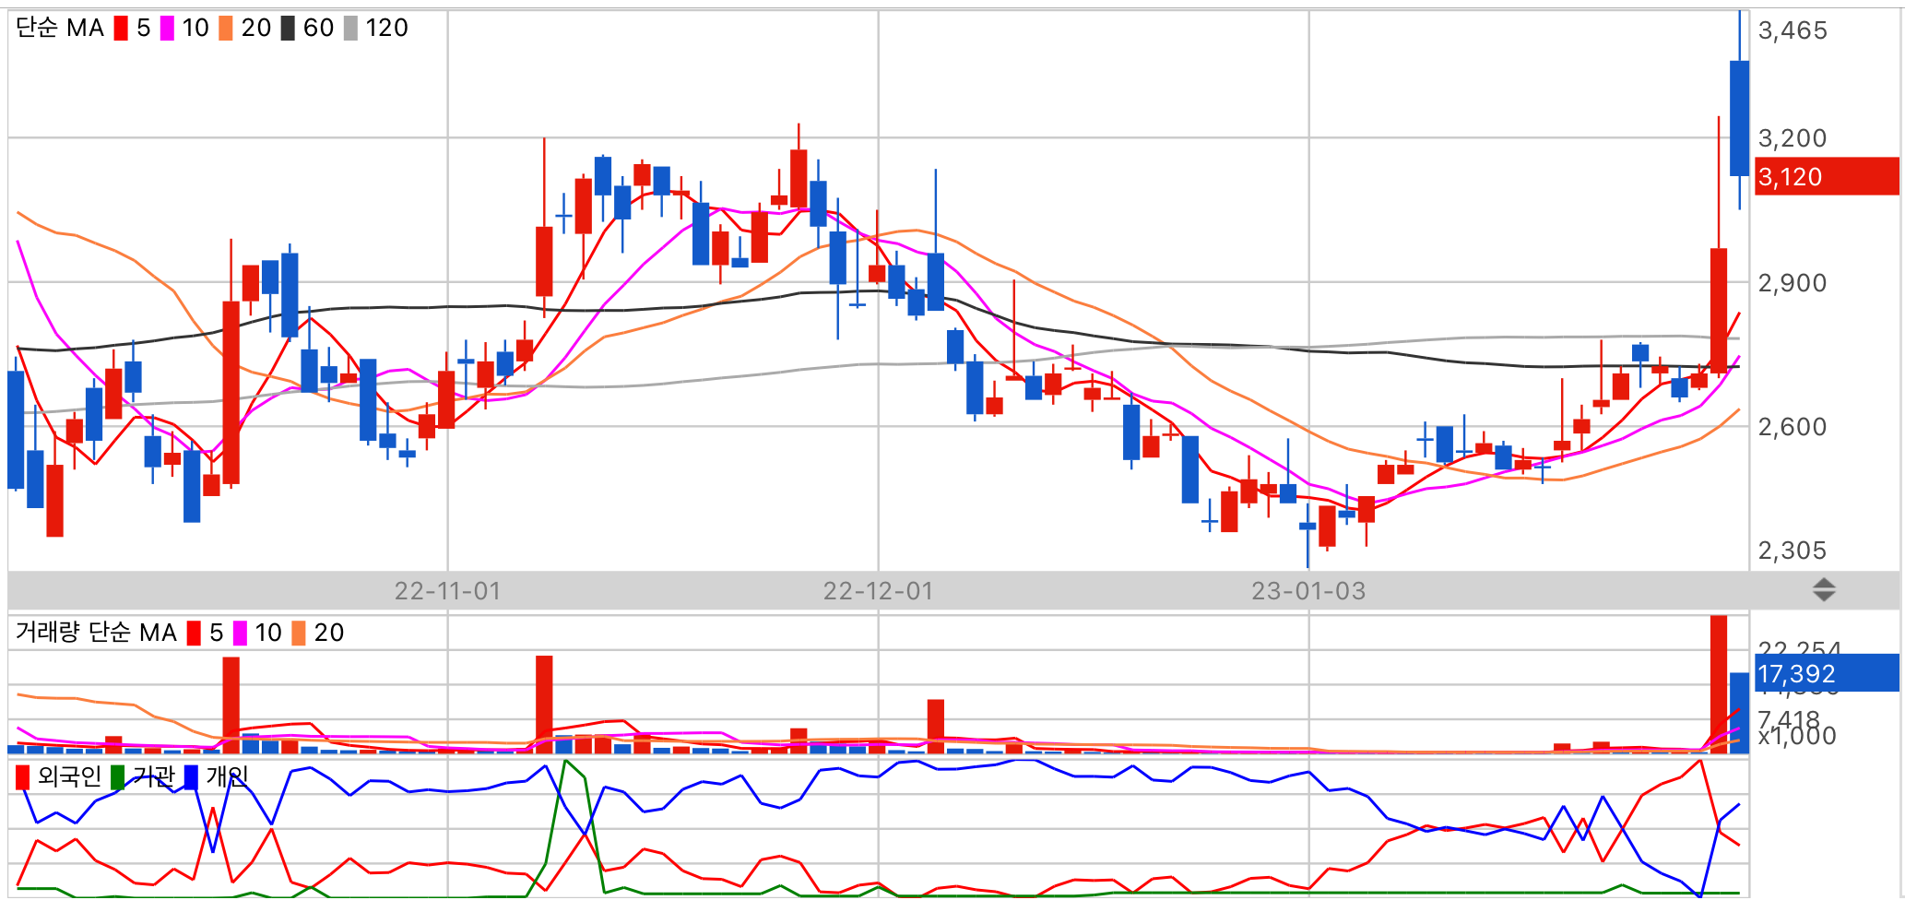Click the 2,600 price axis label
1905x912 pixels.
coord(1793,427)
